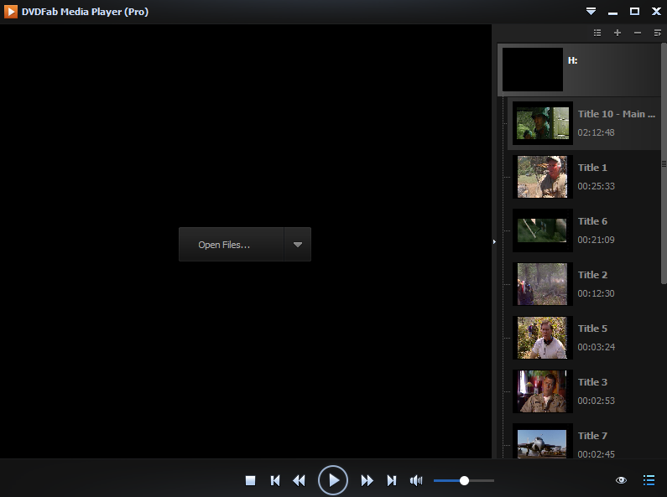Viewport: 667px width, 497px height.
Task: Mute the audio with speaker icon
Action: click(416, 480)
